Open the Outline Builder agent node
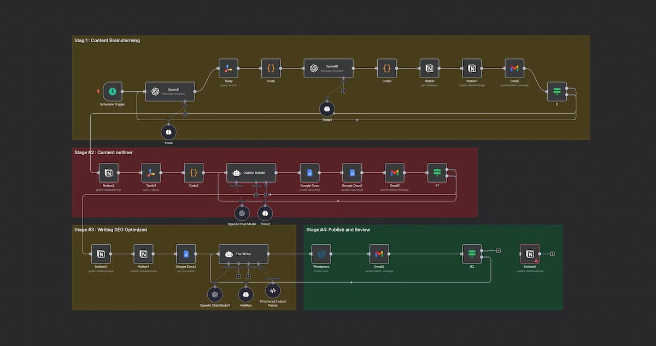 coord(251,173)
